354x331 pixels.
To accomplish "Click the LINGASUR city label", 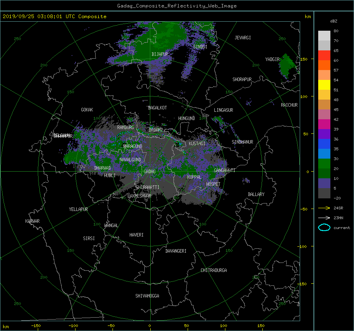I will point(223,110).
